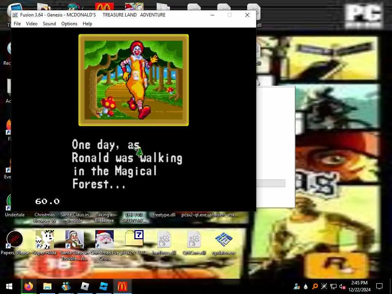Viewport: 392px width, 294px height.
Task: Click the 60.0 FPS counter
Action: (47, 201)
